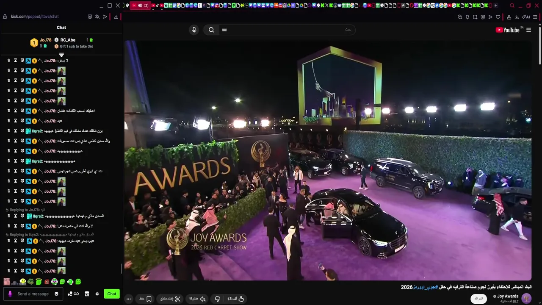Open the Kick shop storefront icon
Screen dimensions: 542x305
[87, 294]
